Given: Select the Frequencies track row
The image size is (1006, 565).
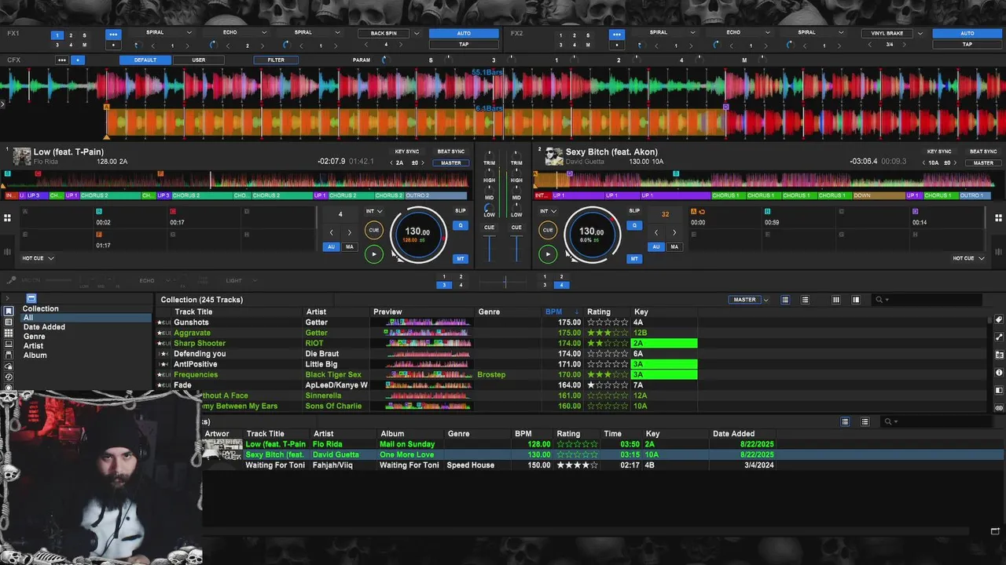Looking at the screenshot, I should tap(427, 375).
